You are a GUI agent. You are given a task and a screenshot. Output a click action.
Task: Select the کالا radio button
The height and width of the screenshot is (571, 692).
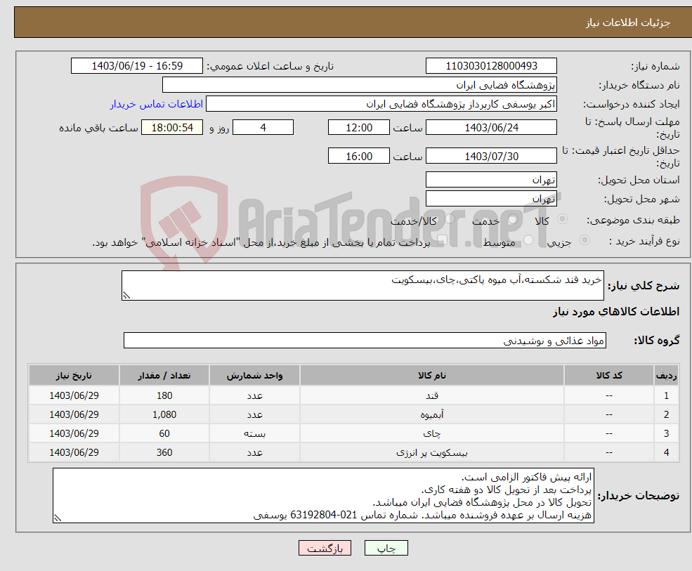tap(562, 219)
